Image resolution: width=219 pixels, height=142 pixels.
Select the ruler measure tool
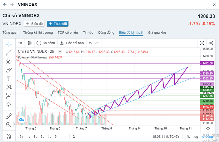[9, 116]
